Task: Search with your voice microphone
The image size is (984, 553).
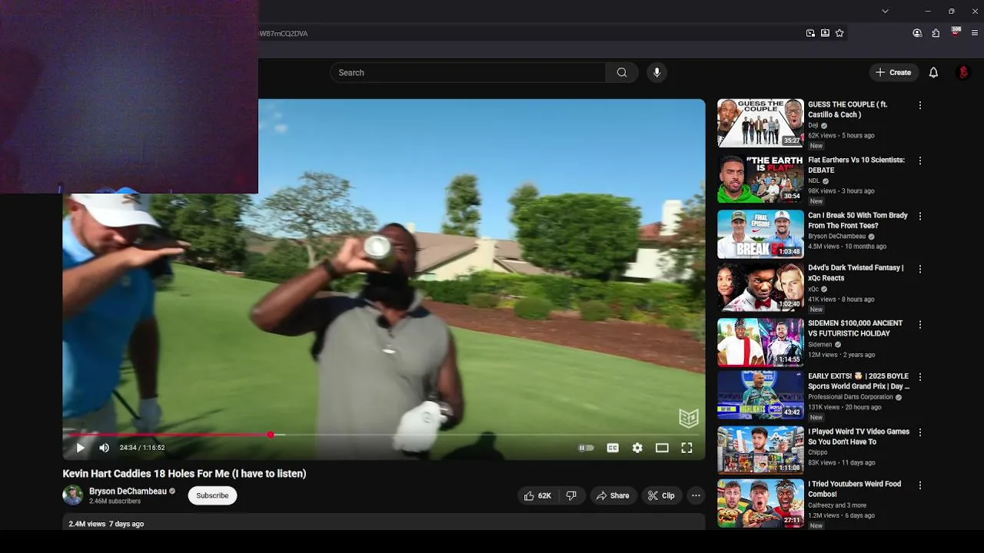Action: (x=657, y=72)
